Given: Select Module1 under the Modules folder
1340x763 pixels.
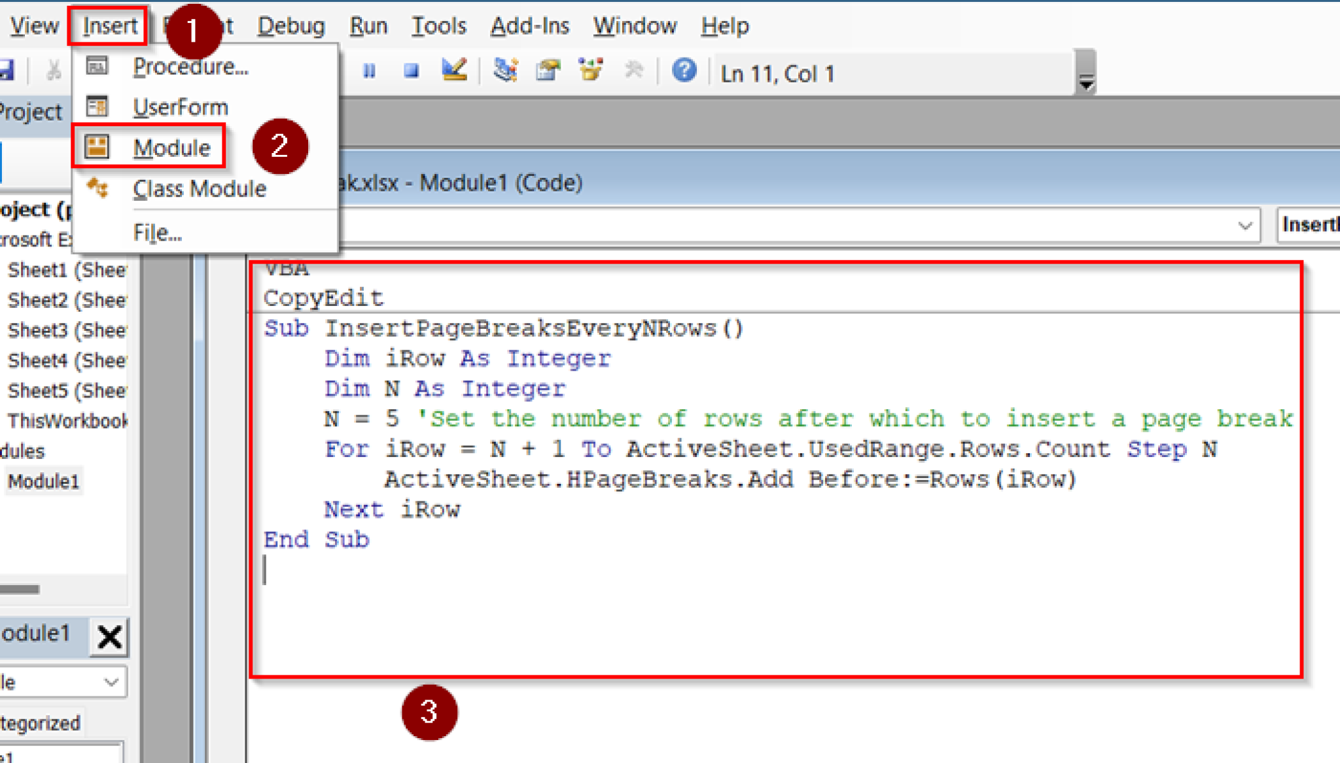Looking at the screenshot, I should click(43, 481).
